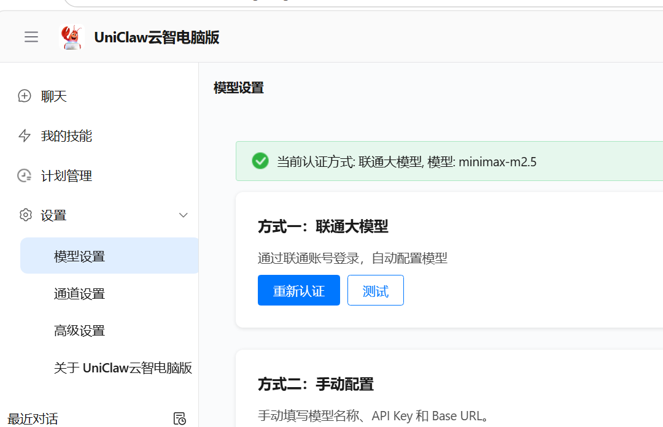Open 关于 UniClaw云智电脑版 page
Screen dimensions: 663x427
123,367
